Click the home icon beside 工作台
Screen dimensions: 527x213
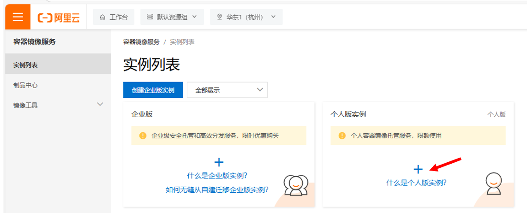tap(103, 17)
